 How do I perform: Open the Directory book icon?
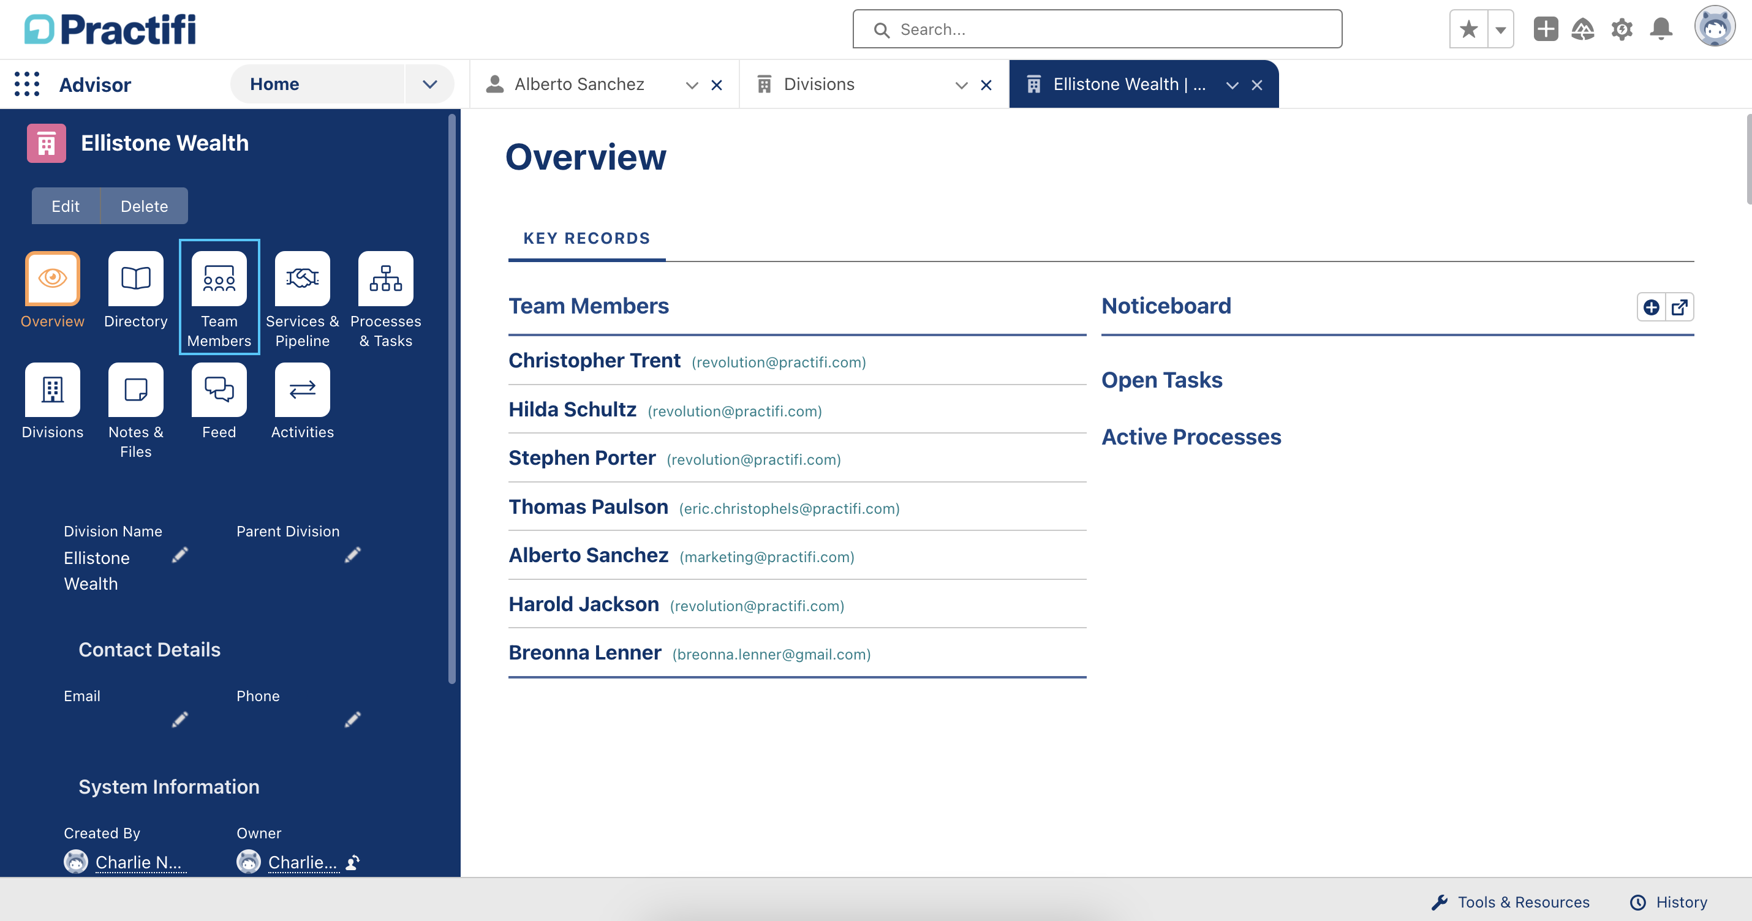click(x=136, y=278)
